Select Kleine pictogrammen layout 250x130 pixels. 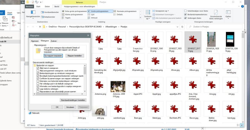tap(72, 14)
